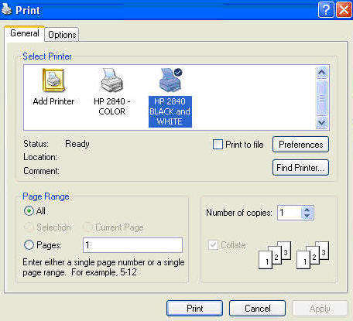Click printer list scroll down arrow

322,123
